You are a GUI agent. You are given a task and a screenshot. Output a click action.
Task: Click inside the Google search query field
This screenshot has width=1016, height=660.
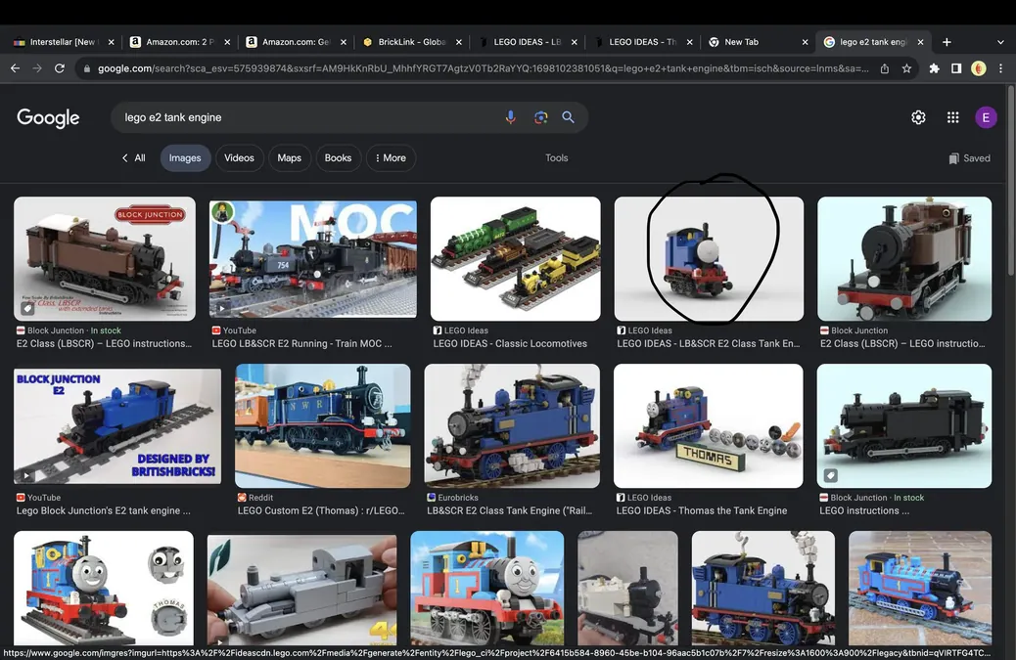click(x=294, y=117)
